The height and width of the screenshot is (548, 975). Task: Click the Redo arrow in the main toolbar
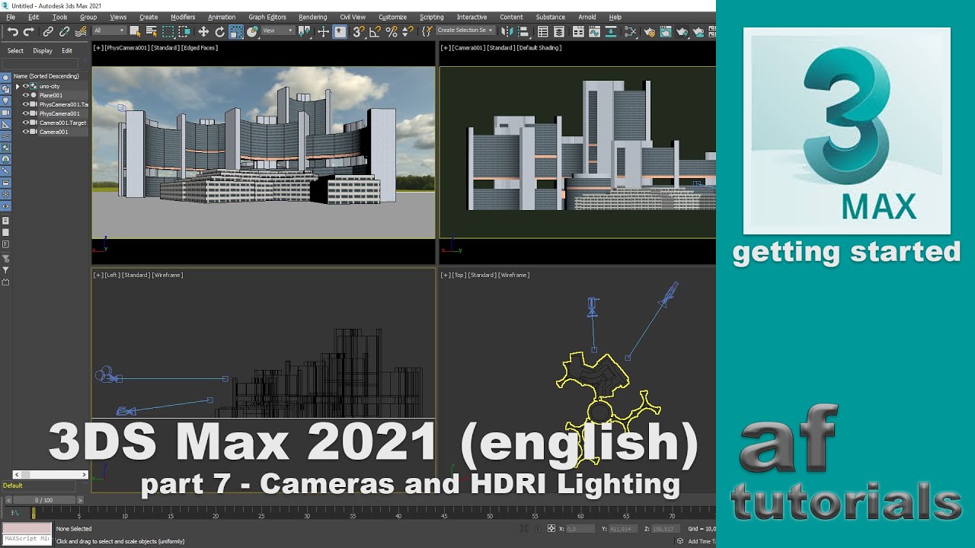tap(29, 31)
